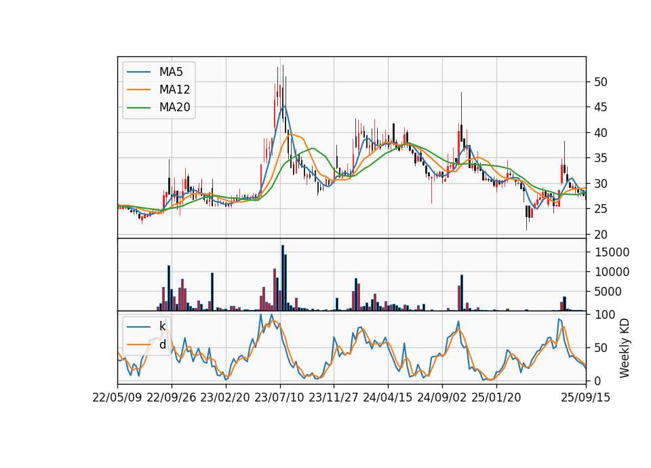Click the 22/05/09 date tick label
The width and height of the screenshot is (651, 468).
117,398
